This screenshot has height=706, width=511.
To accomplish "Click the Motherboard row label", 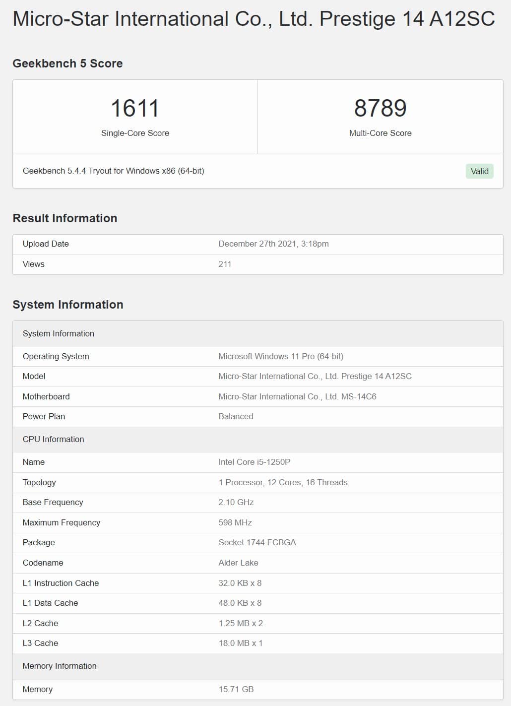I will coord(46,396).
